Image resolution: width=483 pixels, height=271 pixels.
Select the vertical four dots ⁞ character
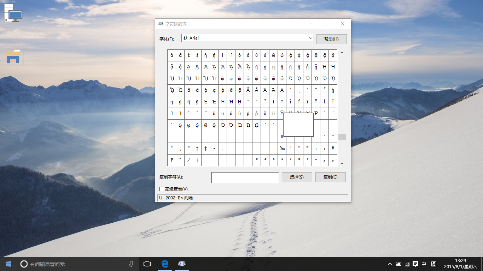coord(197,160)
